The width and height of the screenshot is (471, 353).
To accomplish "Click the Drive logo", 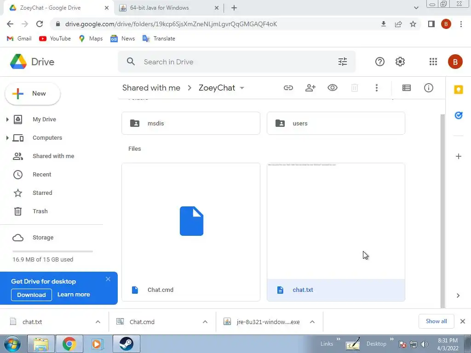I will coord(32,62).
